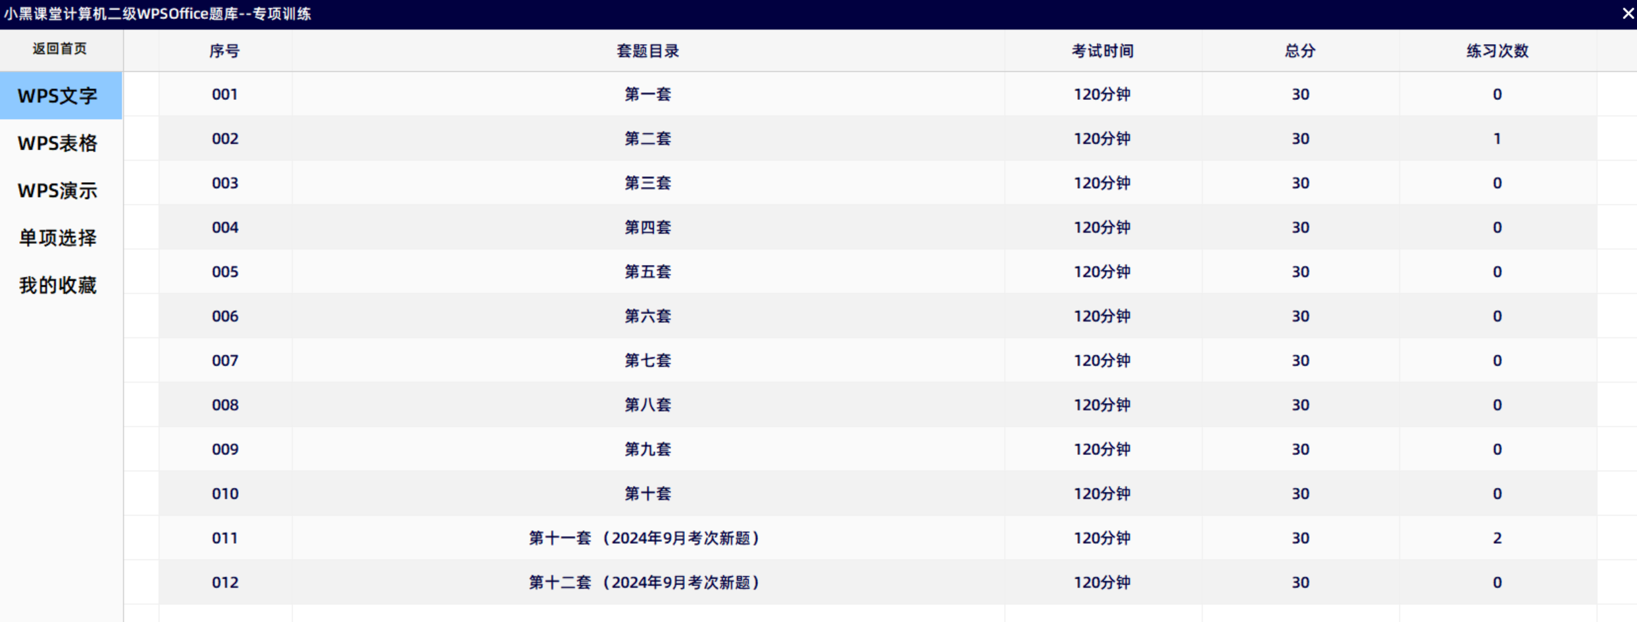Choose the 第八套 entry

[647, 405]
